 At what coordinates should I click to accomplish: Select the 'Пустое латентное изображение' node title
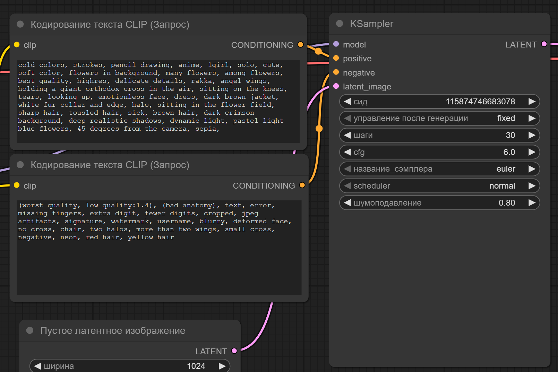click(x=113, y=330)
